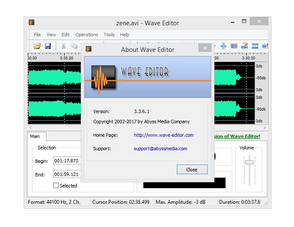The image size is (294, 227).
Task: Click the waveform icon with red horizontal lines
Action: [x=234, y=46]
